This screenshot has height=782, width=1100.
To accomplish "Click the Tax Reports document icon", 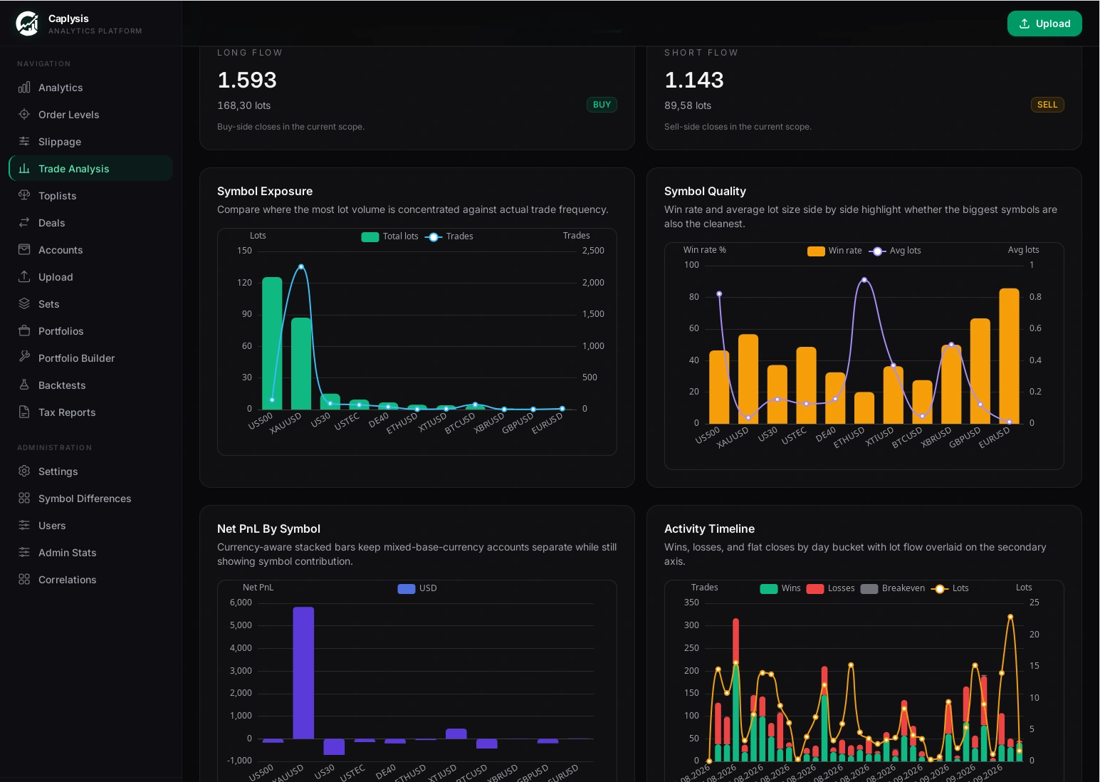I will click(x=24, y=412).
